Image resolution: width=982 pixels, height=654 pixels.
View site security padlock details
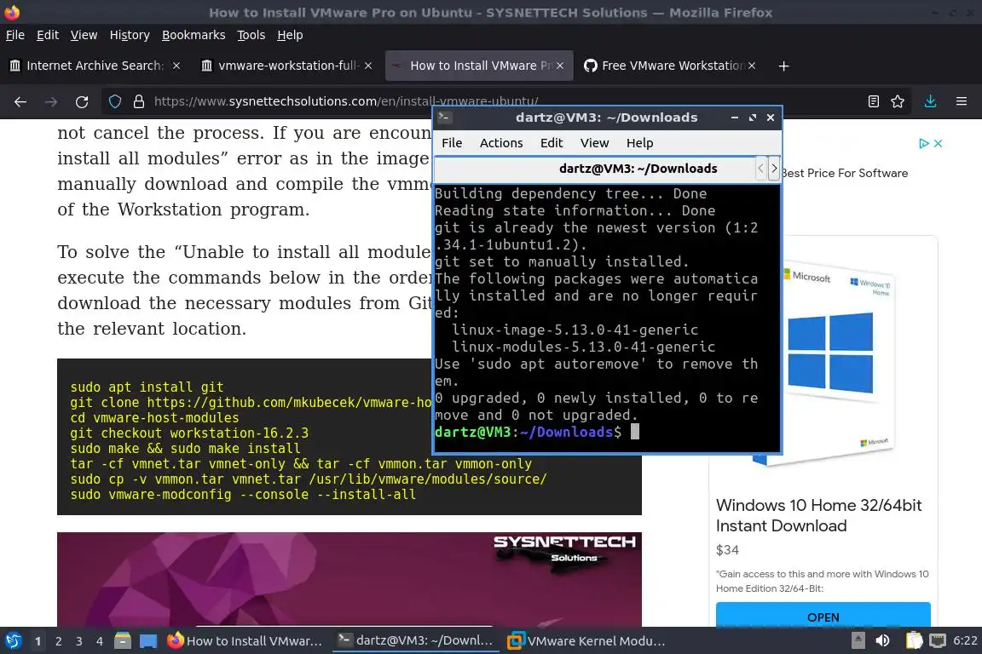point(139,101)
